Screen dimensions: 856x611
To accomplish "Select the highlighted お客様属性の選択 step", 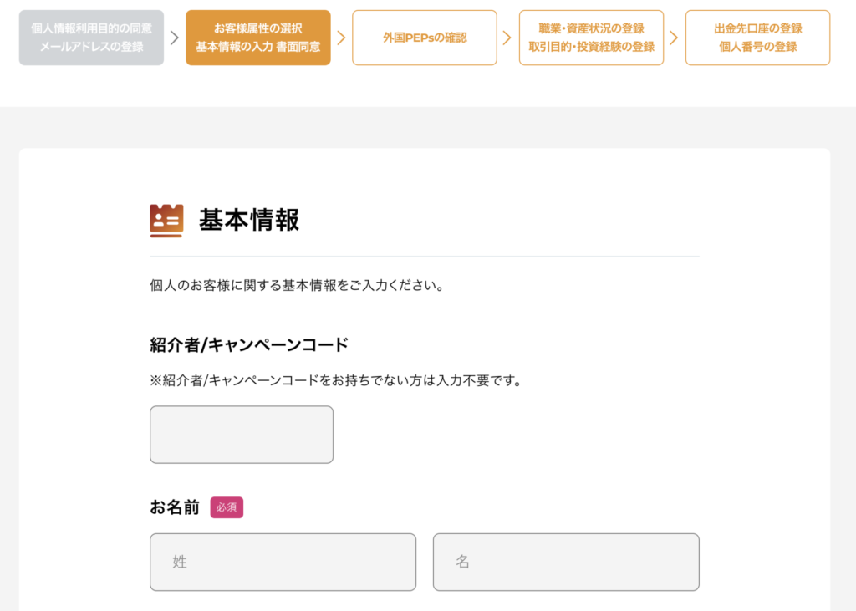I will point(258,38).
